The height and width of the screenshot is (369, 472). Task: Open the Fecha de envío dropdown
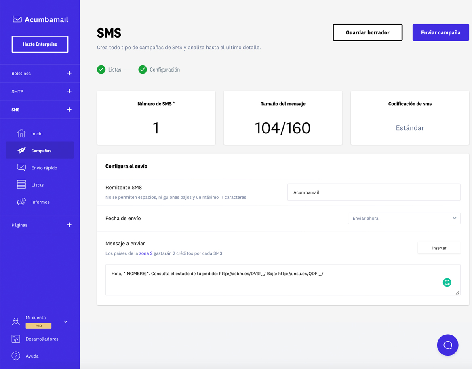click(404, 218)
